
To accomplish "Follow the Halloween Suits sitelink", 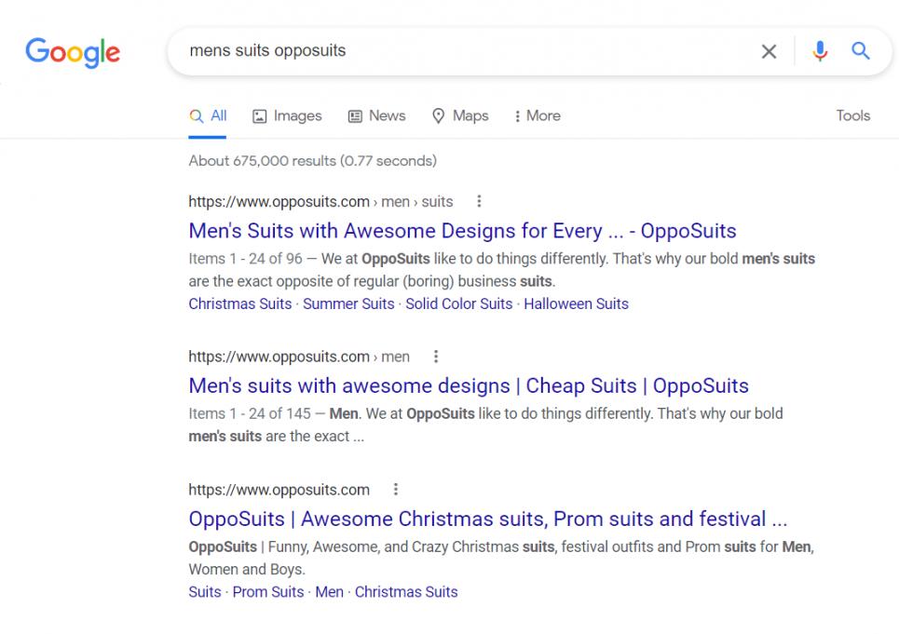I will click(x=577, y=304).
